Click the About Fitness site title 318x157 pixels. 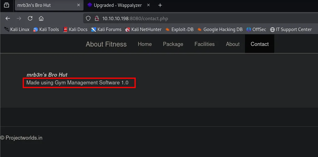coord(106,44)
